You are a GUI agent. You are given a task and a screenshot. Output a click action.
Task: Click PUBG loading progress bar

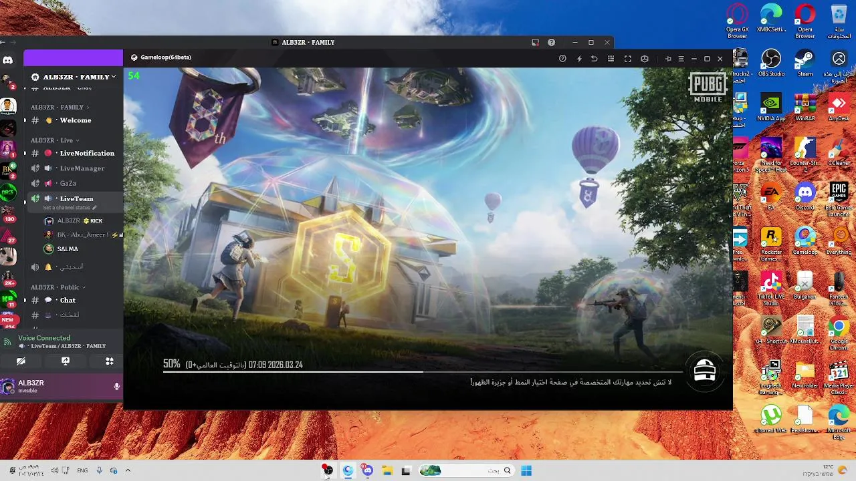click(422, 371)
